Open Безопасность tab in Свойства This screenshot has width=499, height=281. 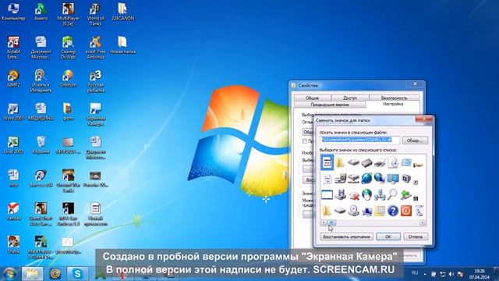394,98
